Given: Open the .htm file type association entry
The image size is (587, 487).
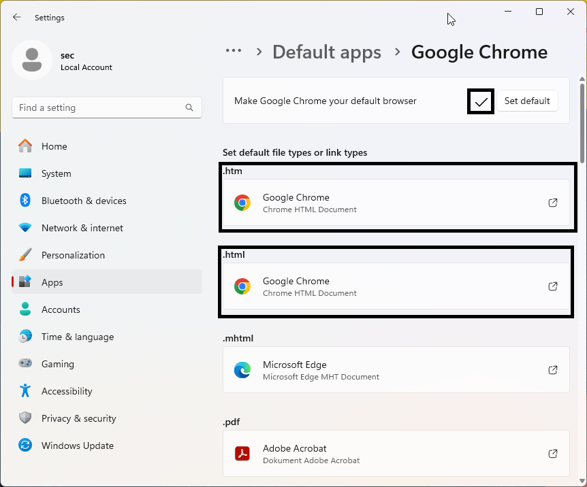Looking at the screenshot, I should coord(396,203).
